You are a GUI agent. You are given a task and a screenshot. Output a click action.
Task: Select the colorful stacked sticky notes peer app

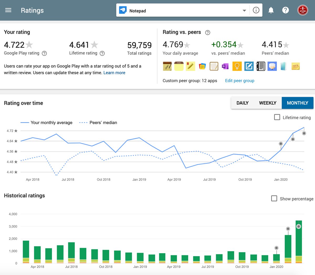[202, 66]
